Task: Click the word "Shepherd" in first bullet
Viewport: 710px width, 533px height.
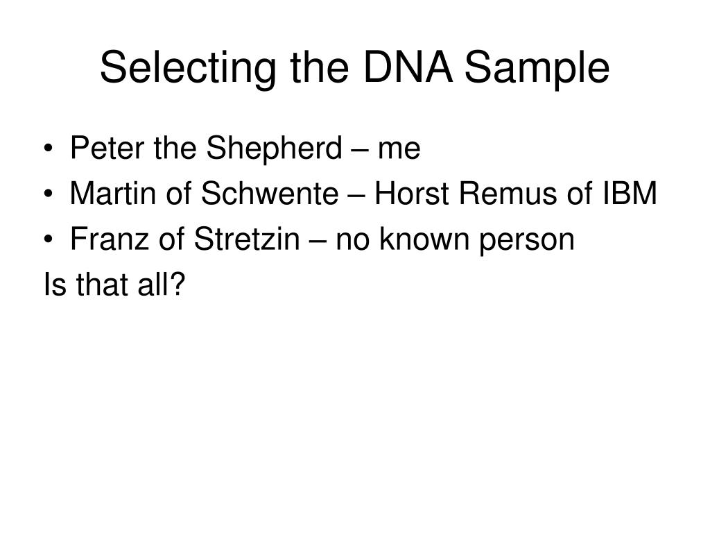Action: 274,149
